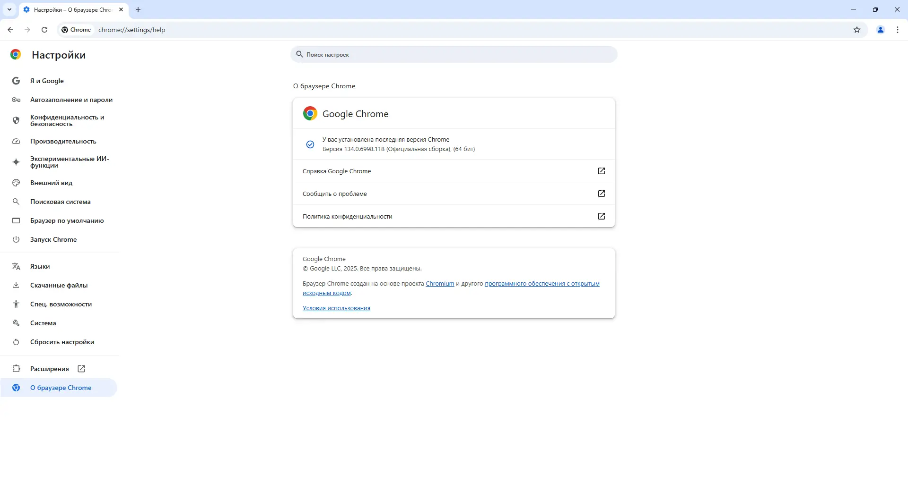Open Политика конфиденциальности external link icon

pyautogui.click(x=602, y=216)
